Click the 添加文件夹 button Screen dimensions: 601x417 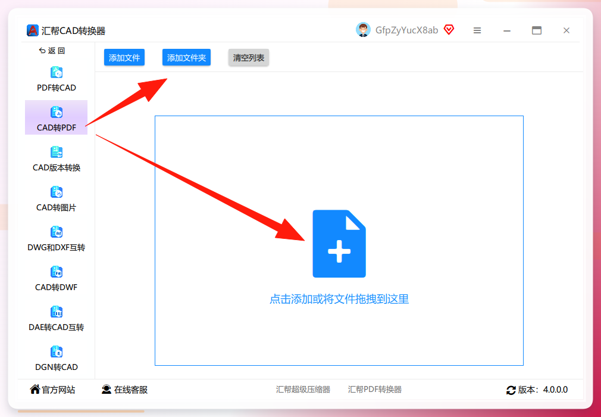click(x=187, y=58)
